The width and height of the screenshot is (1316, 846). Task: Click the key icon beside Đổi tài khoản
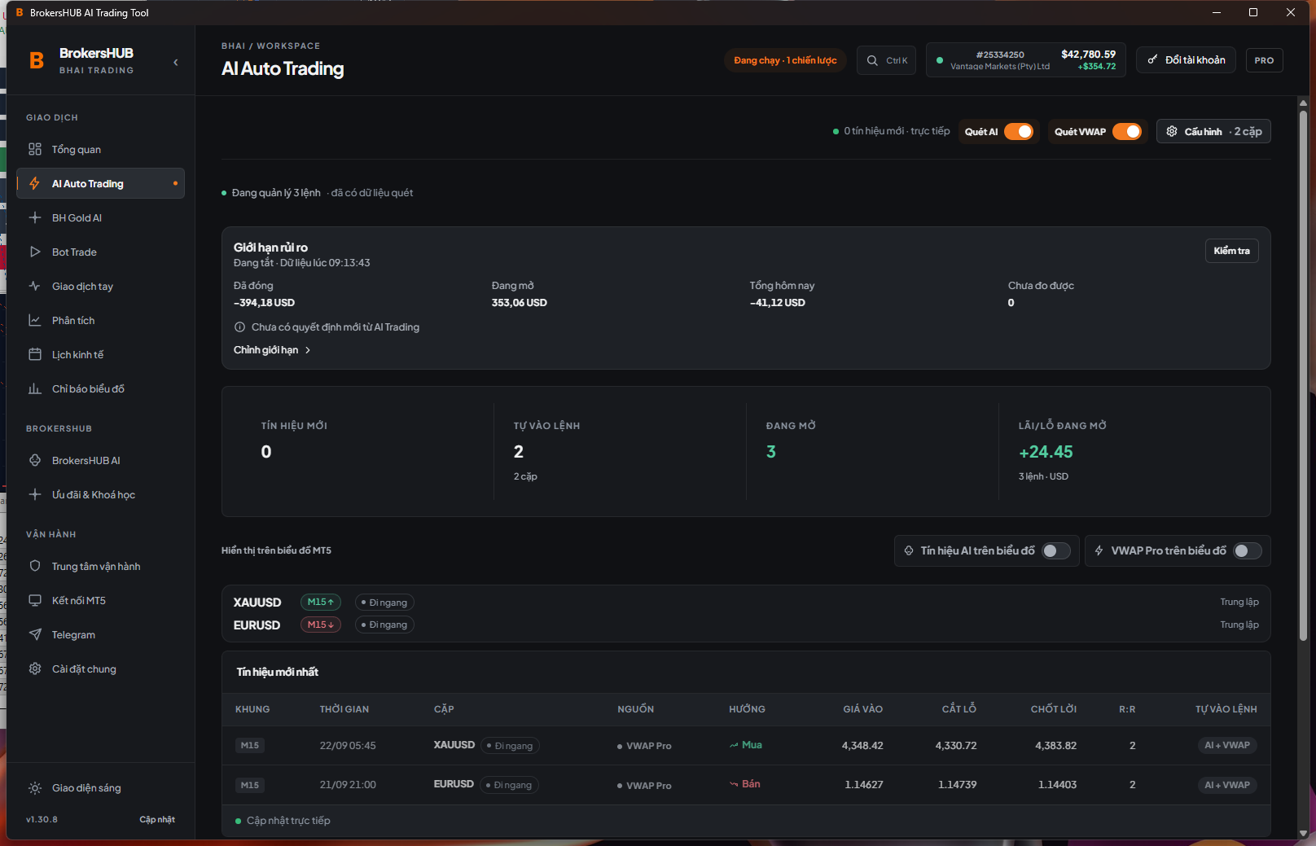1152,59
